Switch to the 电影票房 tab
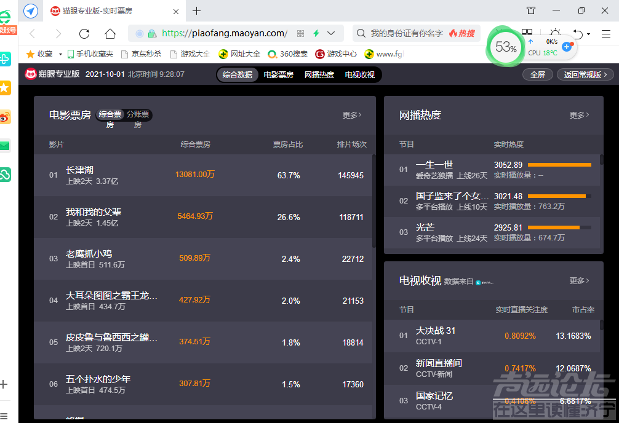 278,74
